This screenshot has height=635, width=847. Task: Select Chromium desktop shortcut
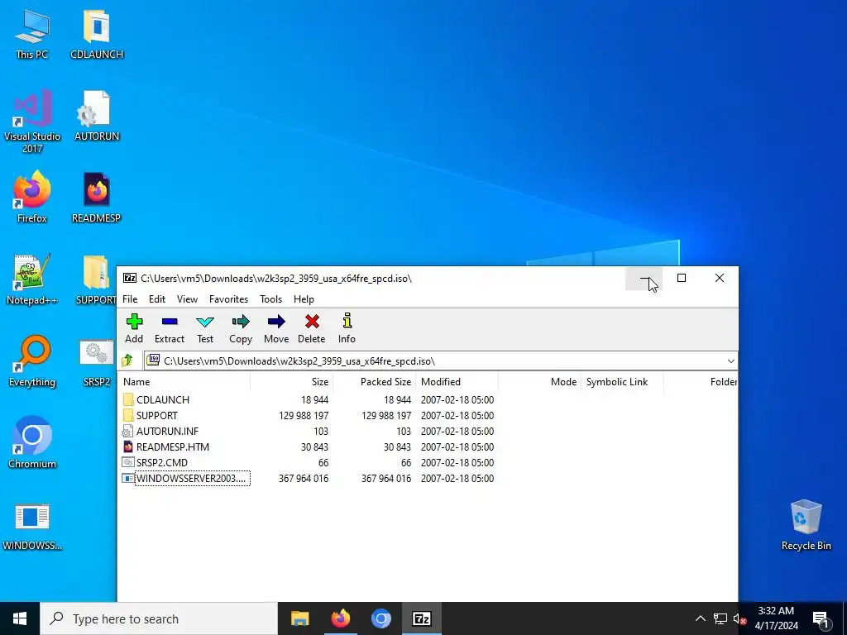32,443
